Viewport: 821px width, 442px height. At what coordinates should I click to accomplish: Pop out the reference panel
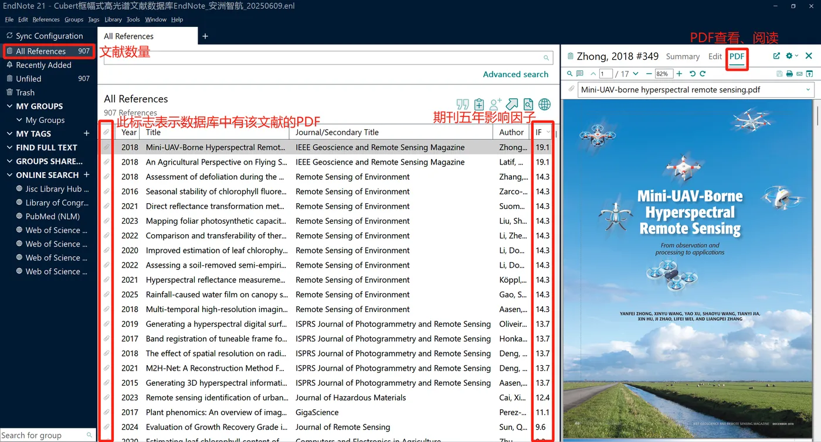click(x=776, y=56)
